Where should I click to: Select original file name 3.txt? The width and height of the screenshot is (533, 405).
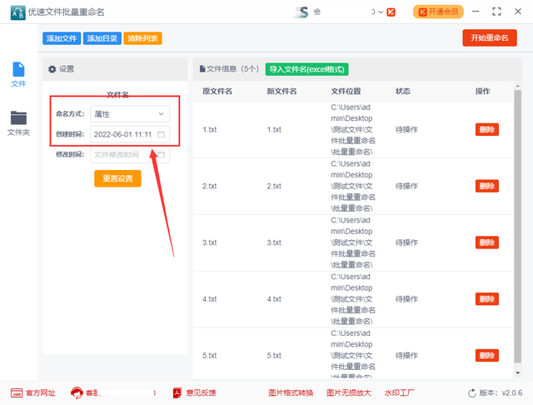(209, 242)
